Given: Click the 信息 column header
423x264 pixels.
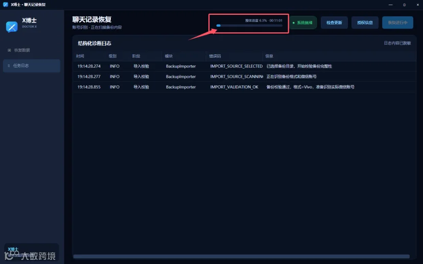Looking at the screenshot, I should pos(269,56).
